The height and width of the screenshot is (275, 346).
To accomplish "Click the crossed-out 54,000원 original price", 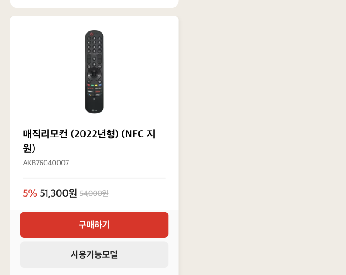I will pos(94,193).
